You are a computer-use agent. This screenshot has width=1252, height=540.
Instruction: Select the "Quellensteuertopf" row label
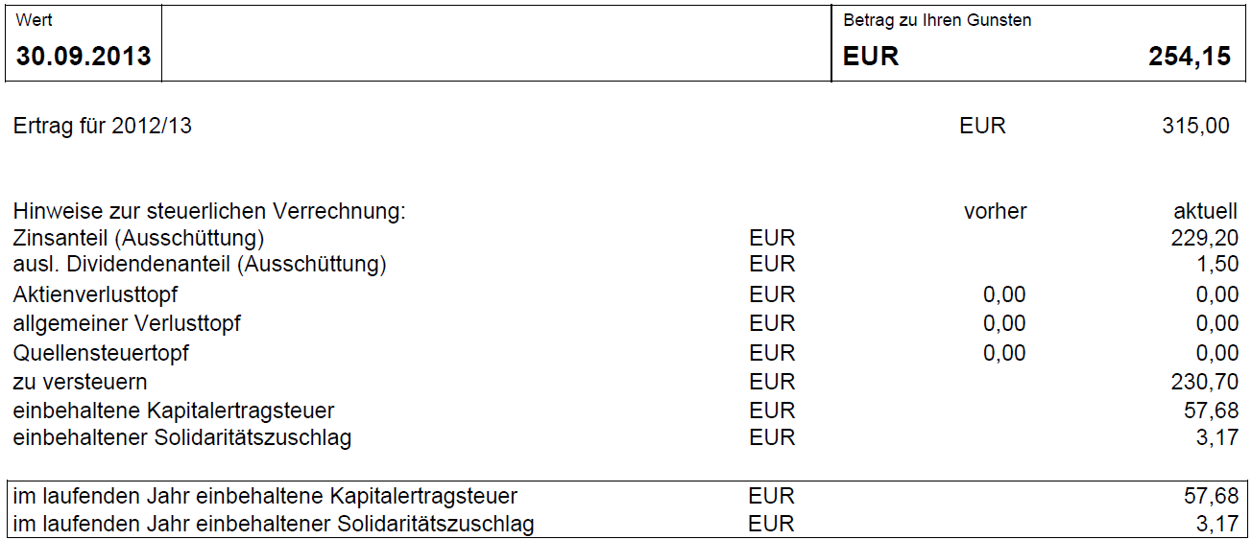point(101,353)
